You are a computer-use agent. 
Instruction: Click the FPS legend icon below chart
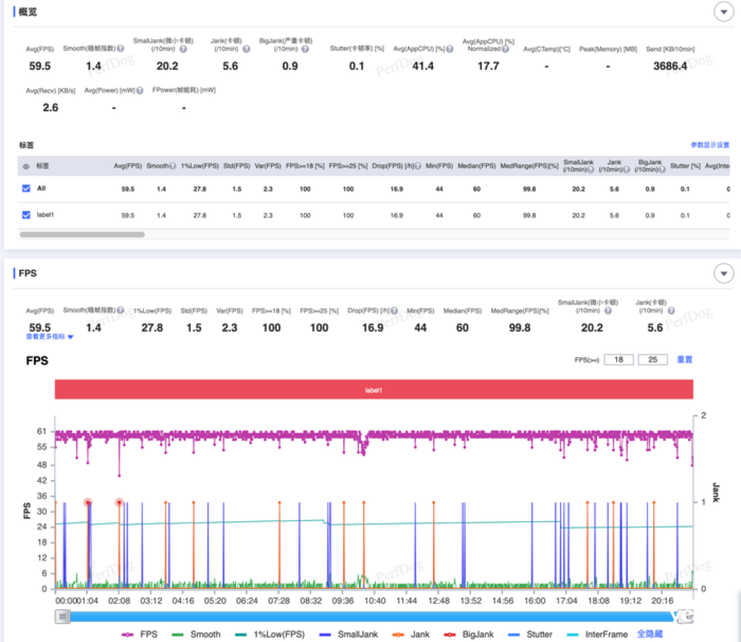coord(128,634)
